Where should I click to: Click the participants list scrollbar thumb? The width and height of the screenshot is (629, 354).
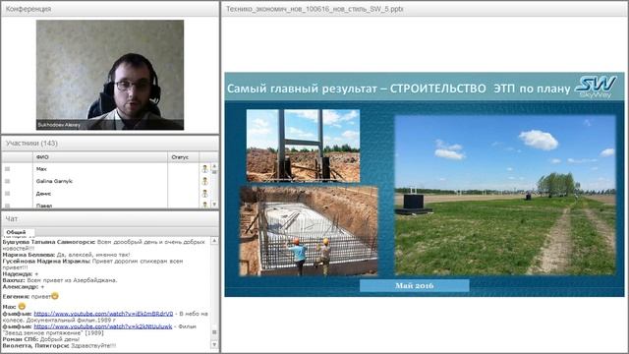point(214,172)
